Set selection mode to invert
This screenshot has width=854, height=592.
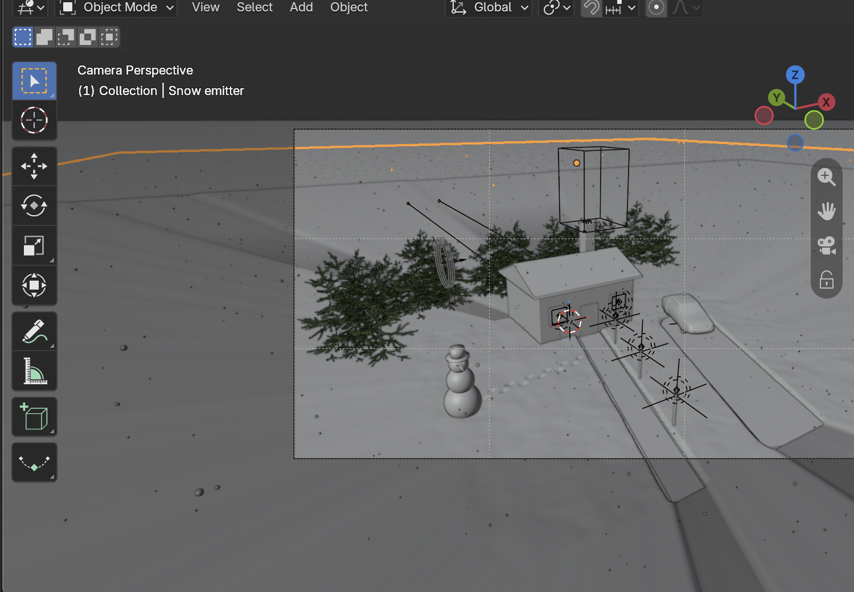88,37
